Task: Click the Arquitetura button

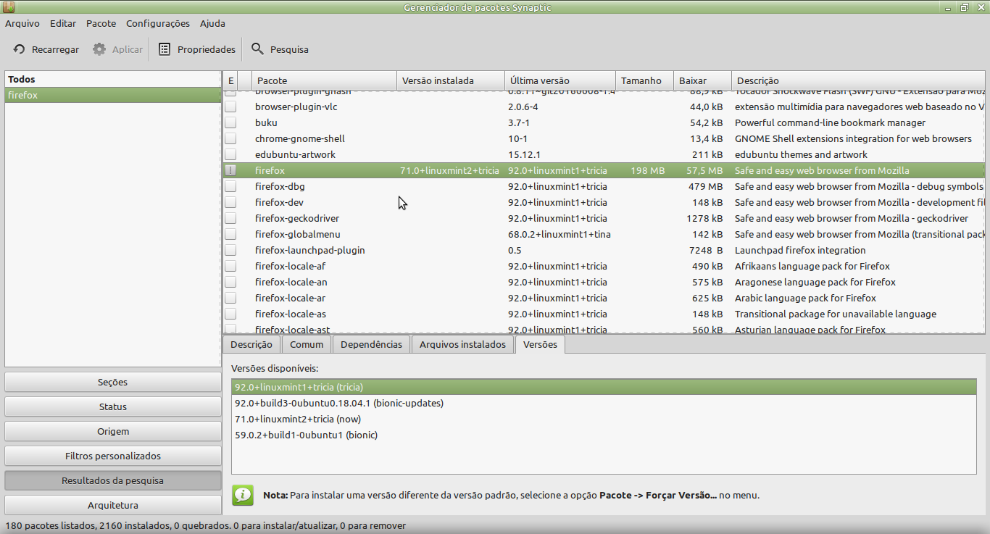Action: coord(113,505)
